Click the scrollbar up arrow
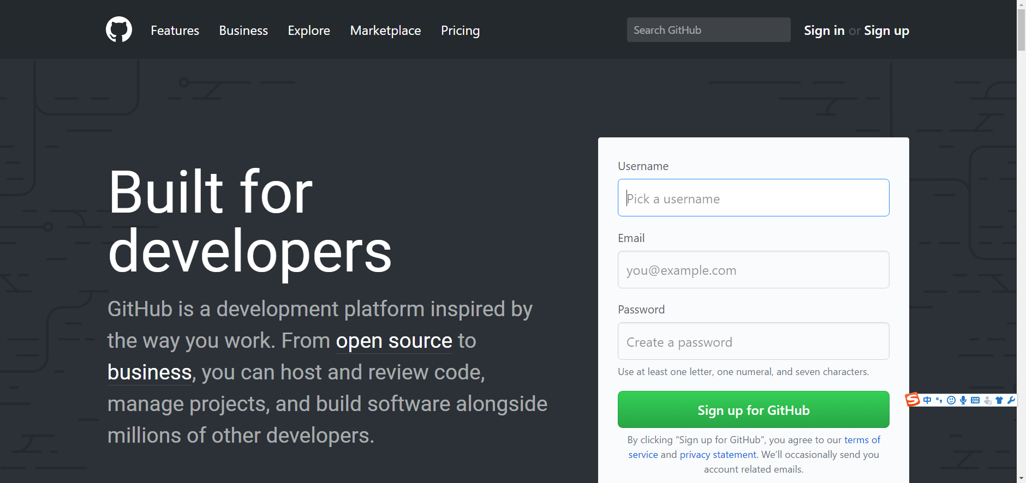The image size is (1026, 483). [x=1021, y=4]
